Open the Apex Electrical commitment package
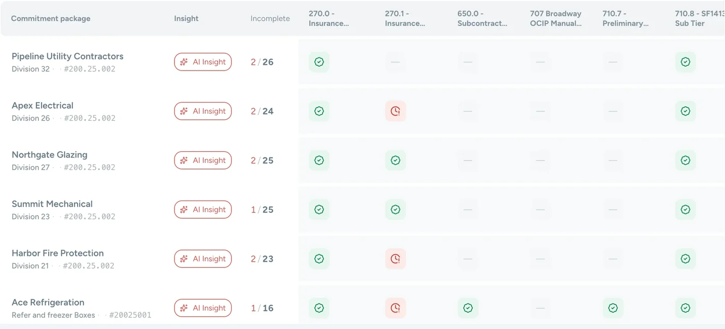 [x=42, y=106]
